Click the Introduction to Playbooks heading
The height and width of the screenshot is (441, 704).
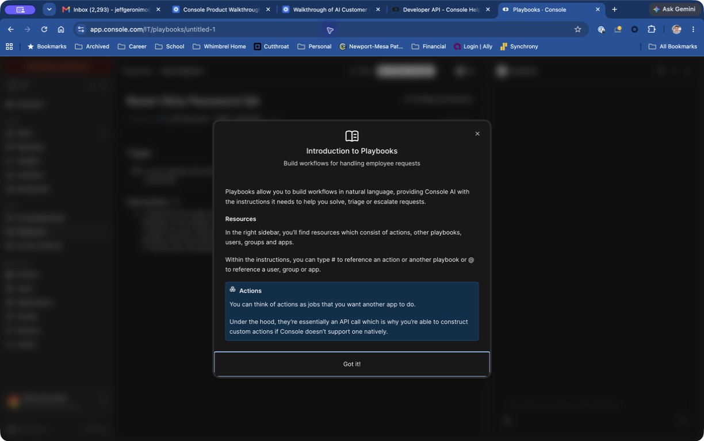click(352, 151)
